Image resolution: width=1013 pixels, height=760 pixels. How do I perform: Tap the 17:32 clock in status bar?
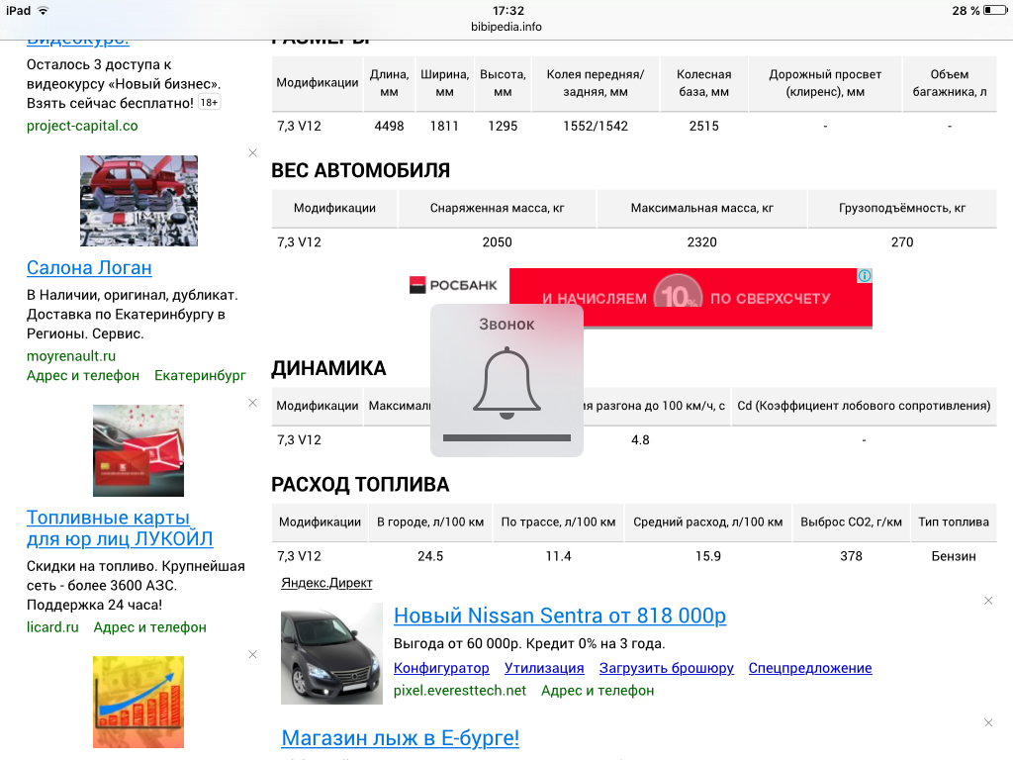508,10
